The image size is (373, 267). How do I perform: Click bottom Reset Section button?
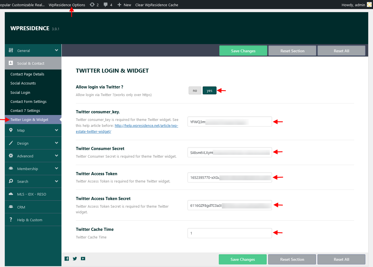(292, 259)
